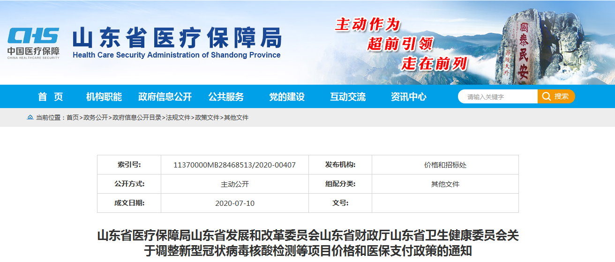This screenshot has height=262, width=615.
Task: Click the 发布机构 label cell
Action: [340, 165]
